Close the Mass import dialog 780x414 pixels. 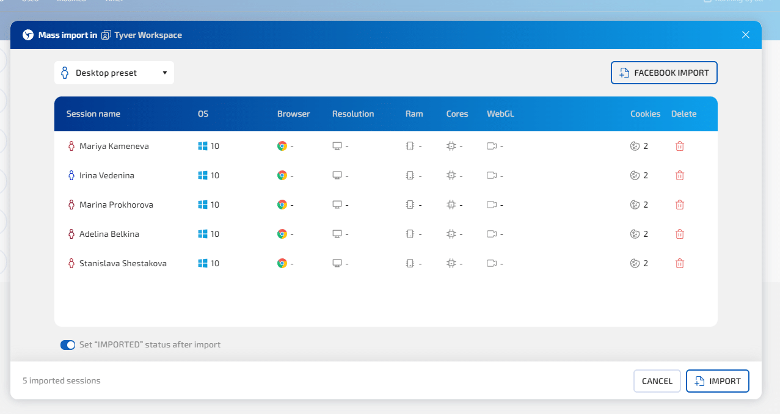click(x=746, y=35)
